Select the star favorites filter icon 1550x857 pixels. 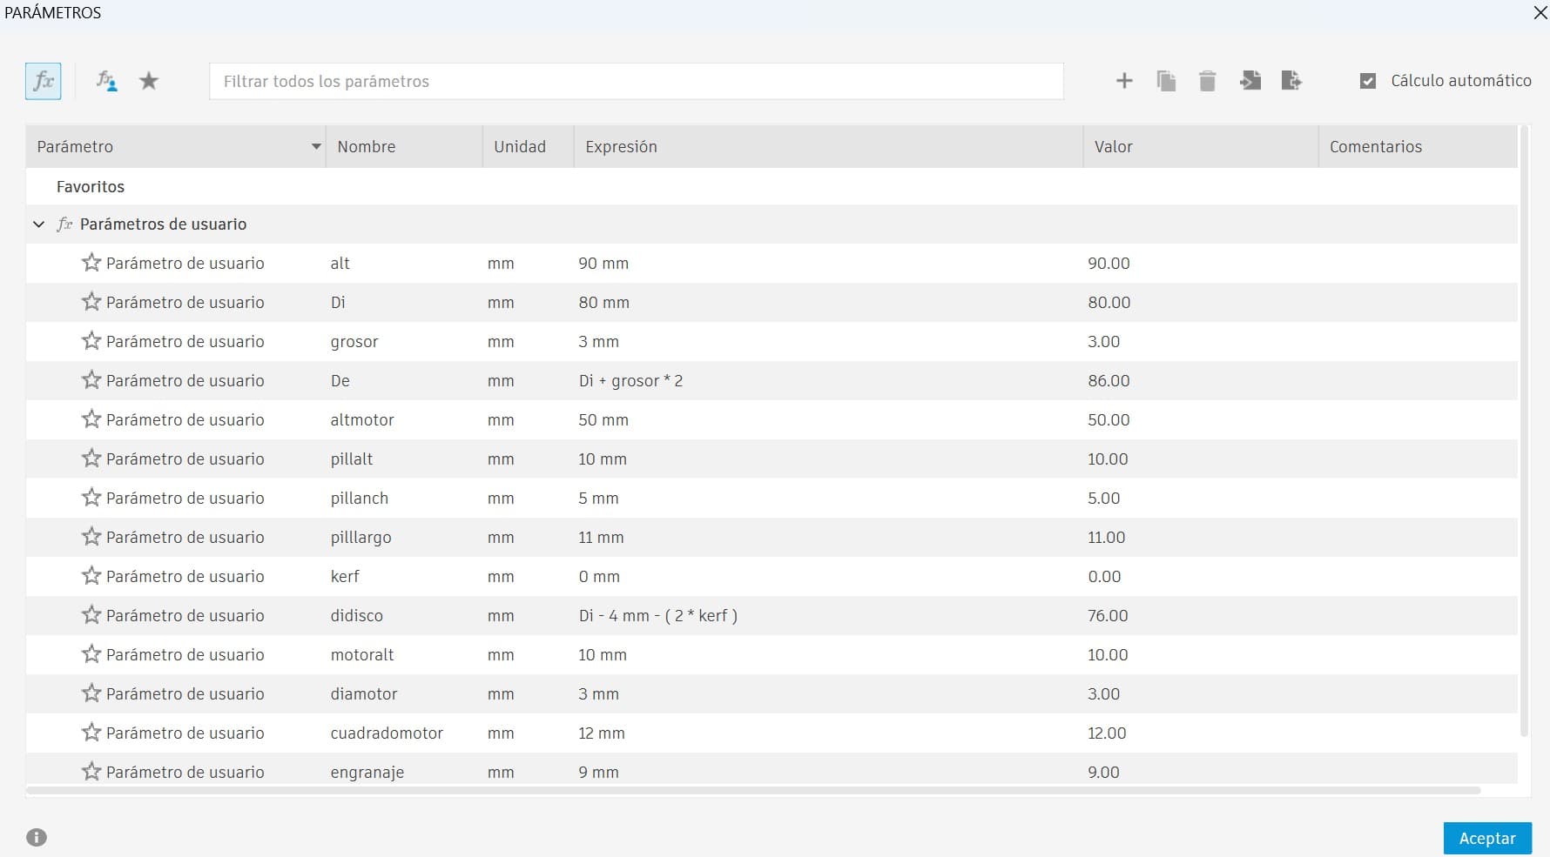[149, 81]
